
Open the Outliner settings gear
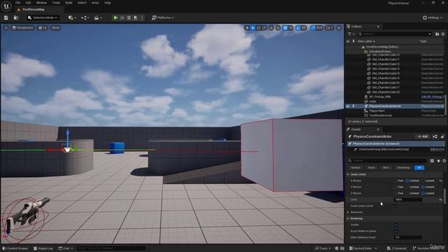443,34
